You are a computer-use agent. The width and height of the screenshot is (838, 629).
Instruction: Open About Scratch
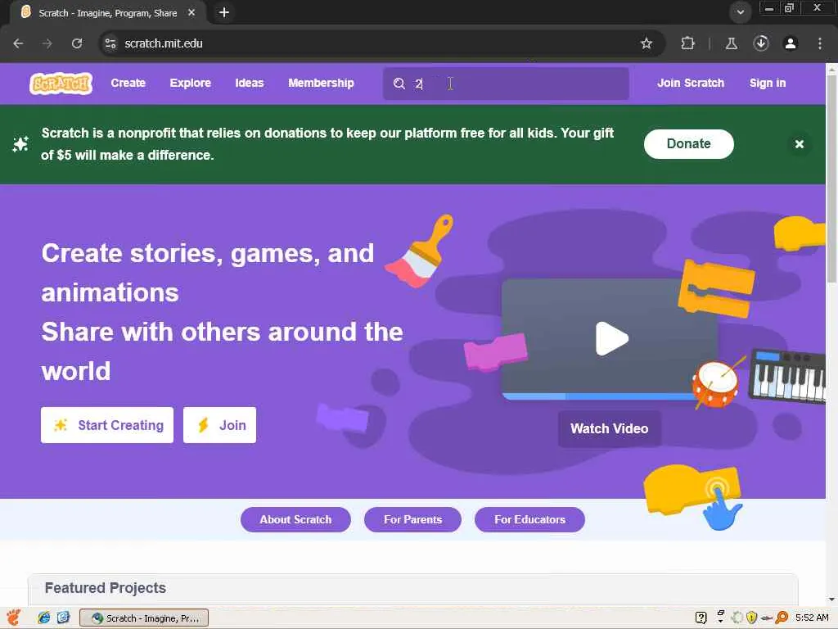pyautogui.click(x=295, y=519)
